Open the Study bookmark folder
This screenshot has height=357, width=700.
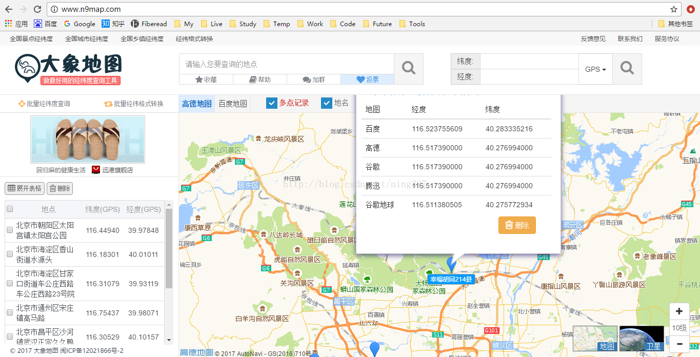coord(243,24)
